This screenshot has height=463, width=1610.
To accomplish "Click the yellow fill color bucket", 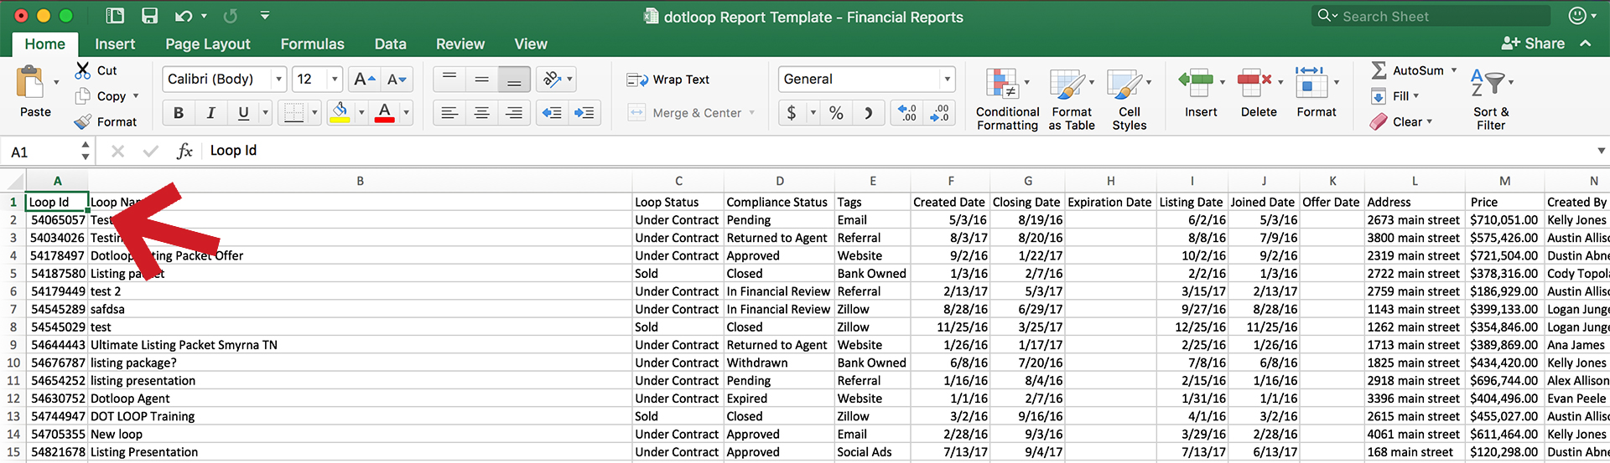I will tap(340, 112).
